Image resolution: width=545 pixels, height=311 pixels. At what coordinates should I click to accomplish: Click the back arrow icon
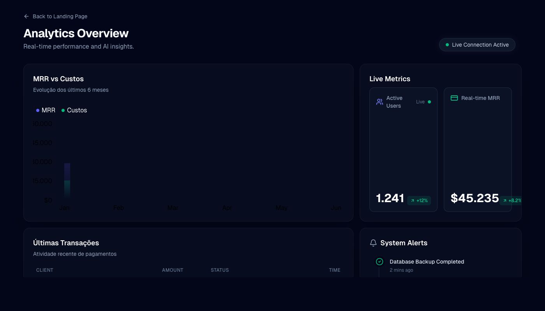coord(26,16)
